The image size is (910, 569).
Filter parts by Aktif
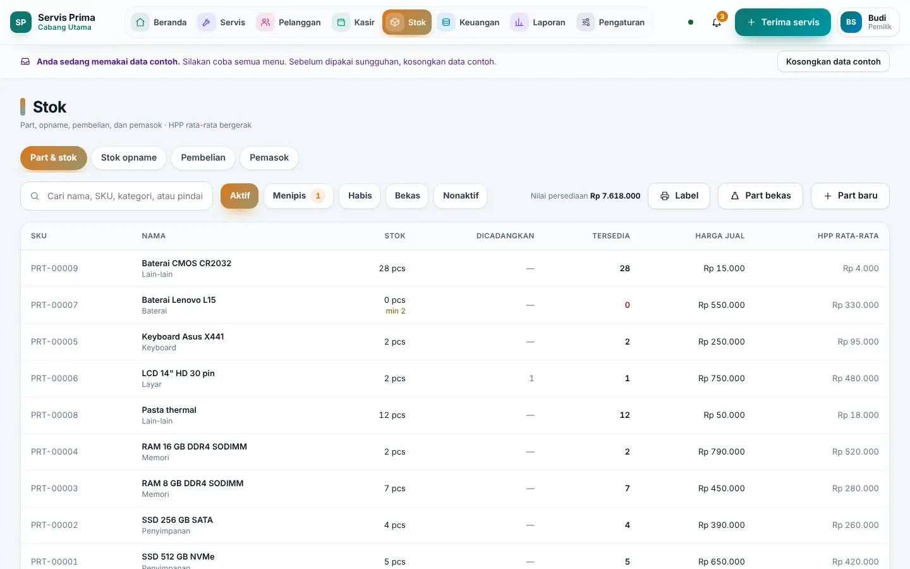(240, 196)
